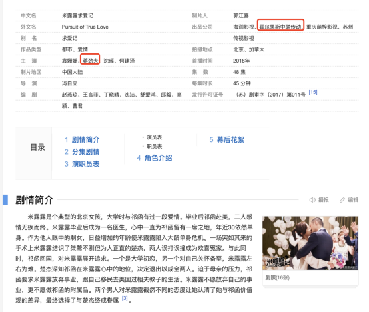Click region value 中国大陆
This screenshot has width=369, height=312.
72,72
